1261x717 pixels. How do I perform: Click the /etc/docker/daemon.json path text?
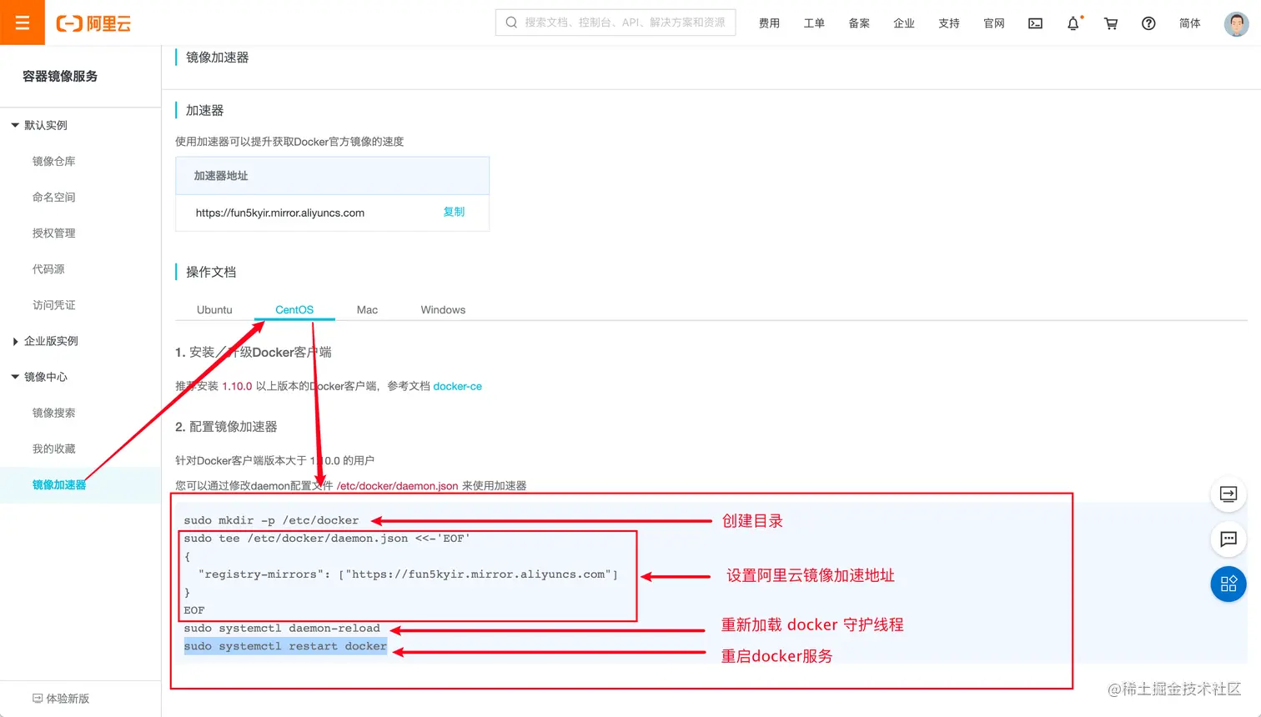pos(397,485)
